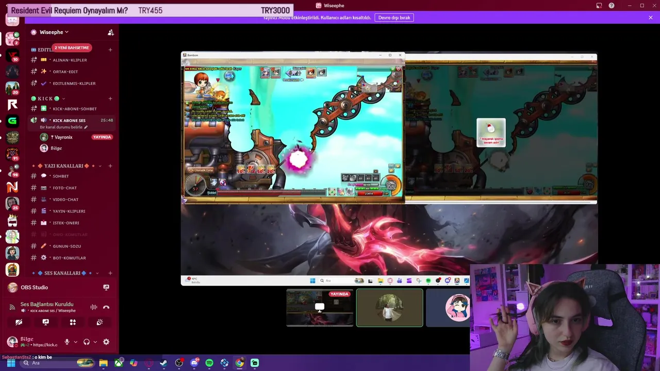Click the taskbar Ara search box

(x=58, y=363)
